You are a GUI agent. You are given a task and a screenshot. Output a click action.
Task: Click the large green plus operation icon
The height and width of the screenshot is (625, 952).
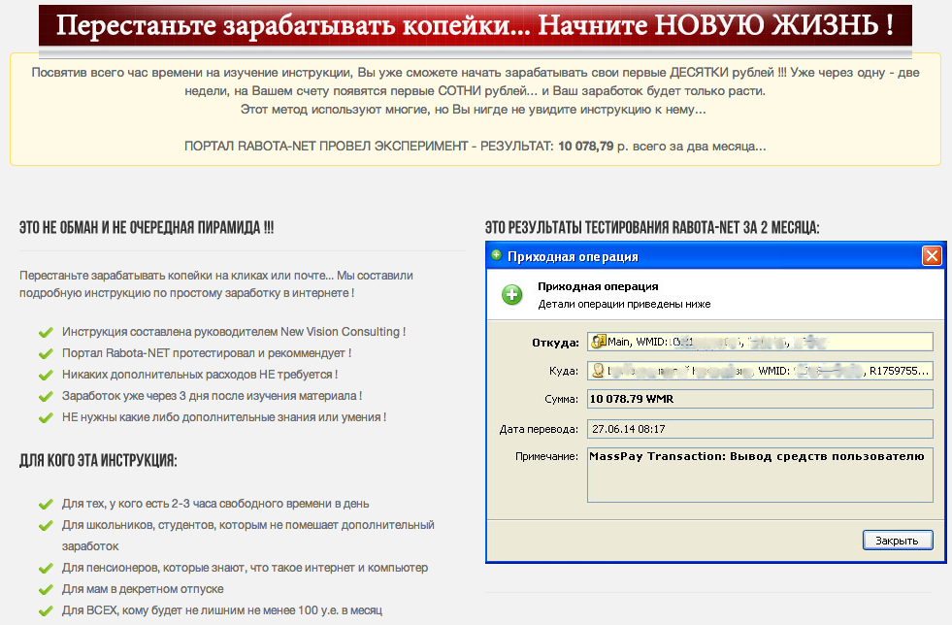(x=511, y=295)
